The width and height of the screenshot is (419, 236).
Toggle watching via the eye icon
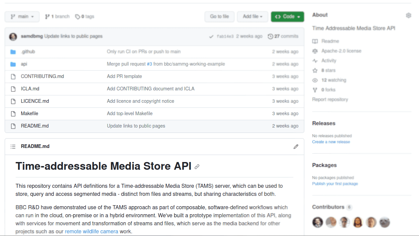pos(315,80)
